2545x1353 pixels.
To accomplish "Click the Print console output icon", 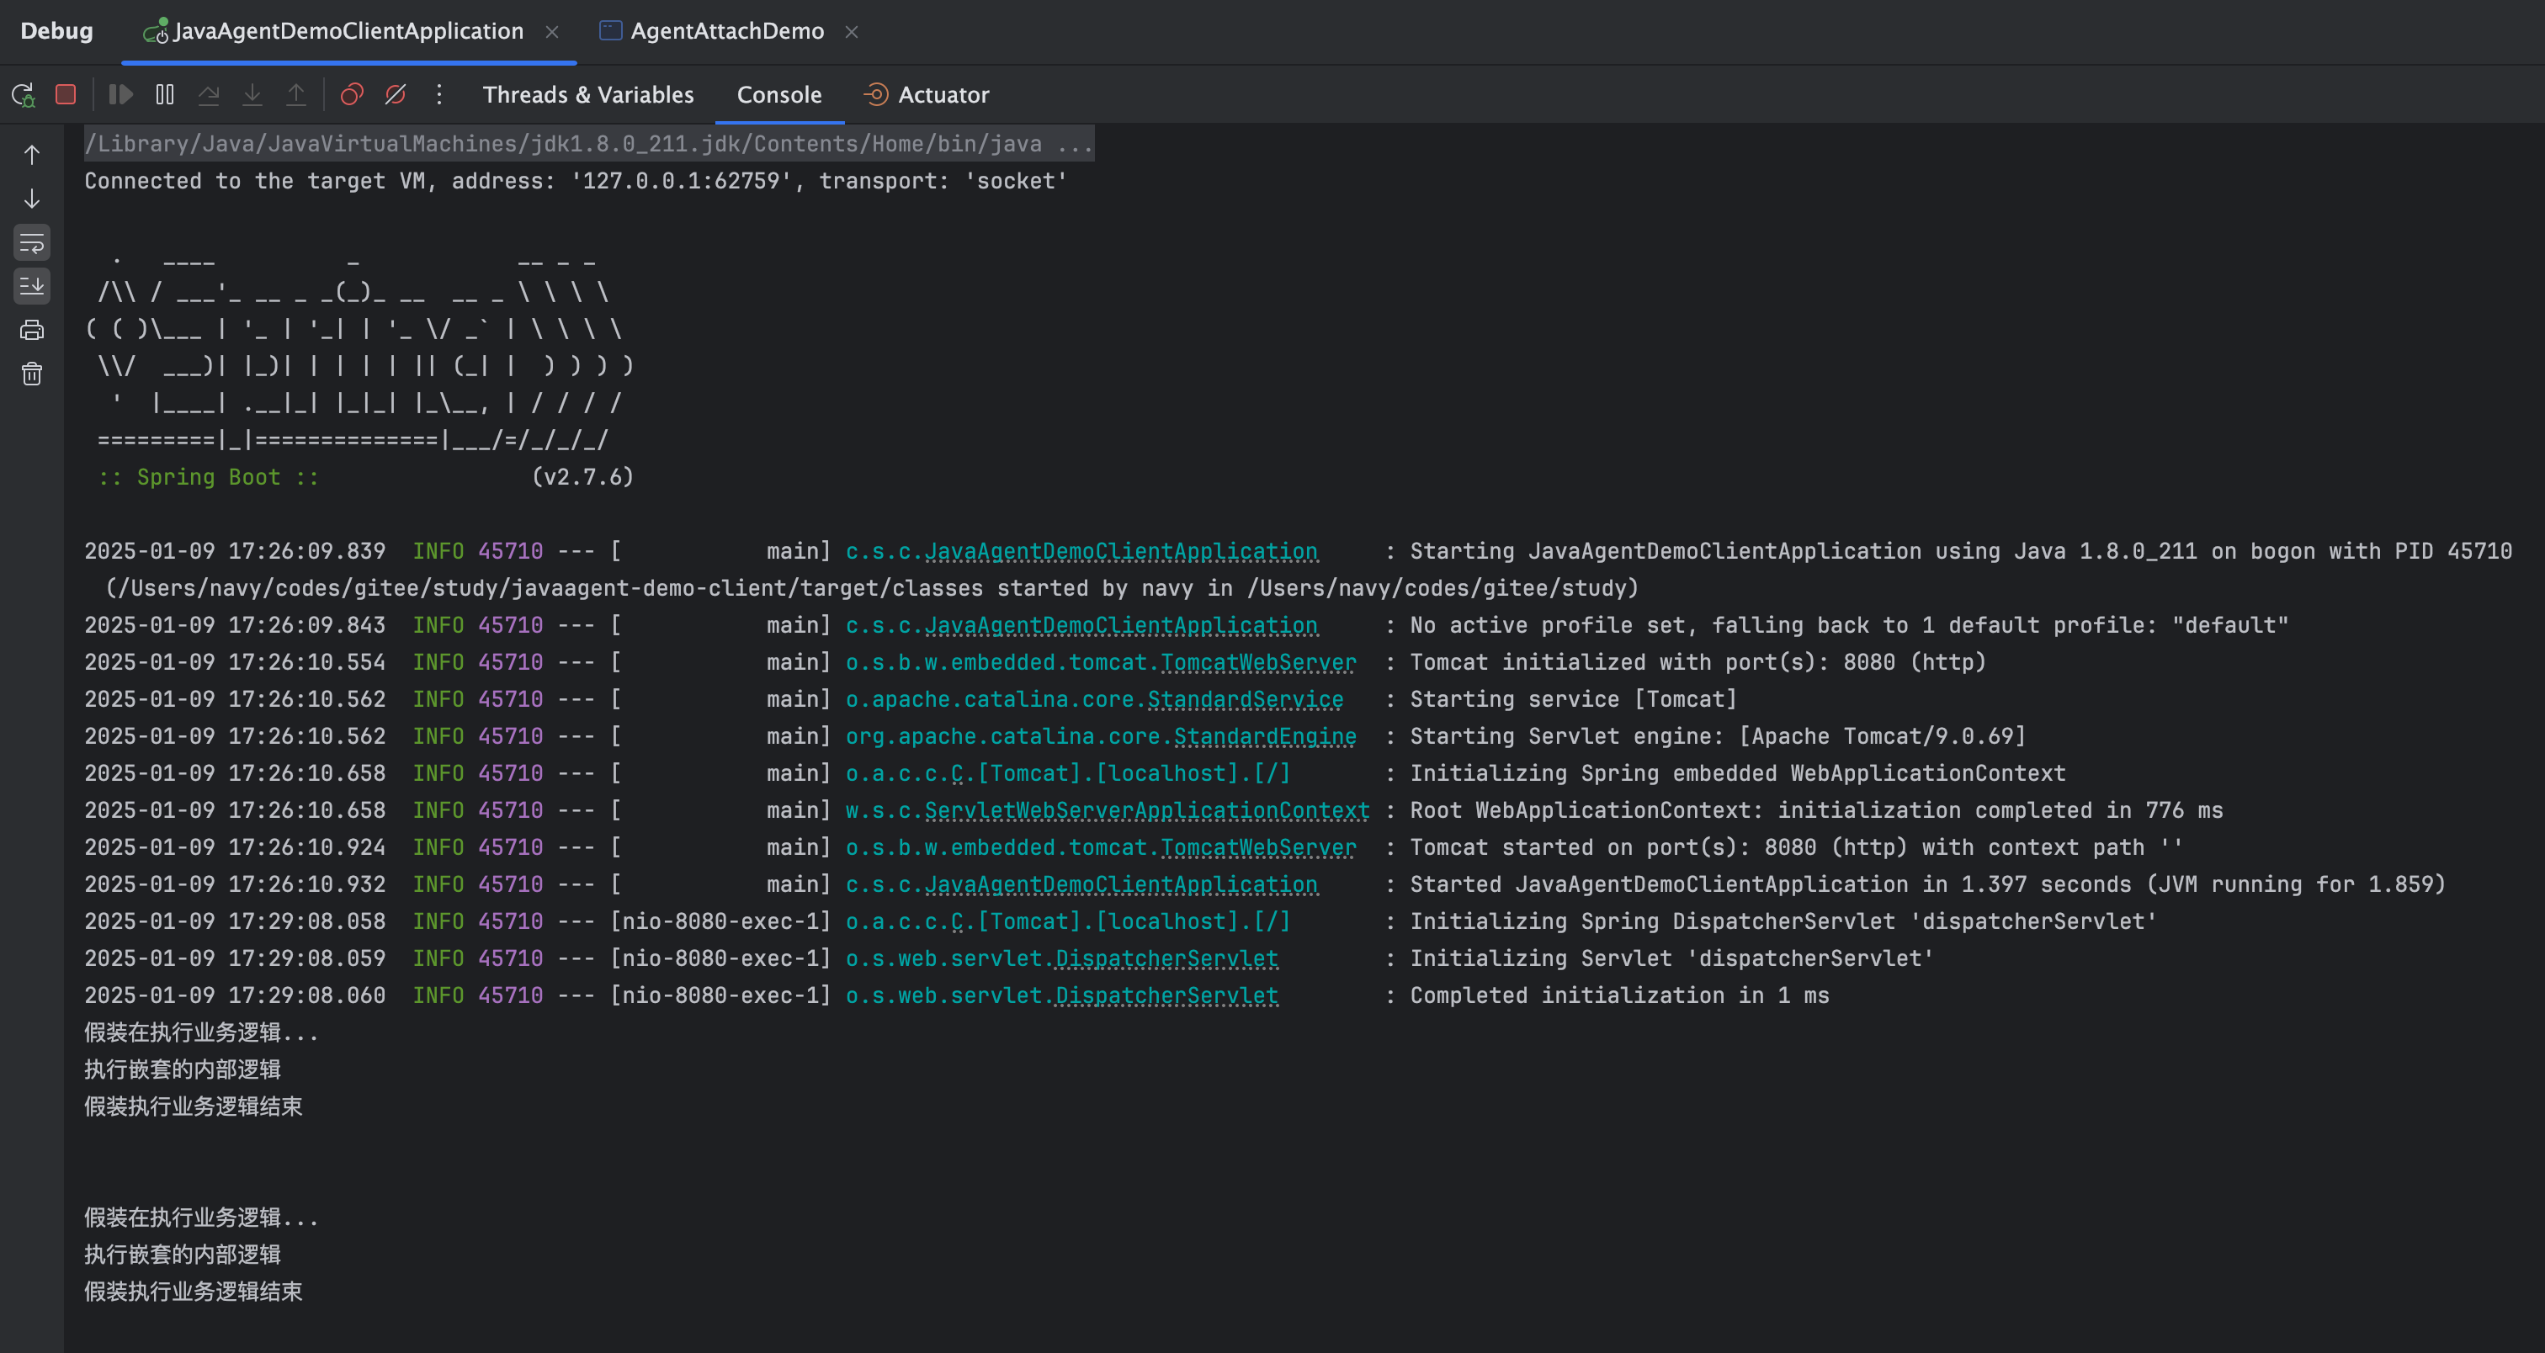I will [x=32, y=330].
